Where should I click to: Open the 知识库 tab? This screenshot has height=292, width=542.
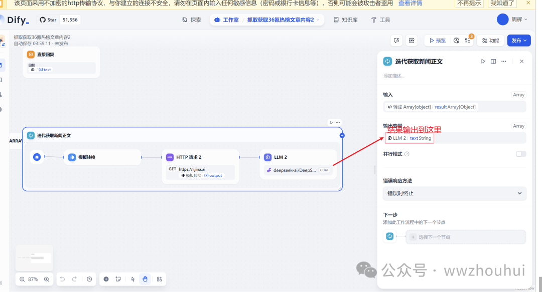pyautogui.click(x=345, y=20)
